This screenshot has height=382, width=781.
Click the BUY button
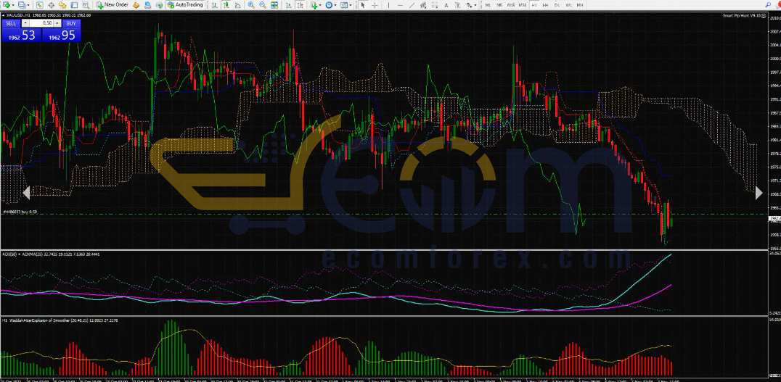click(71, 23)
